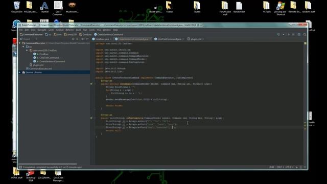Click tool window toggle icon in status bar
Image resolution: width=327 pixels, height=184 pixels.
[x=20, y=167]
